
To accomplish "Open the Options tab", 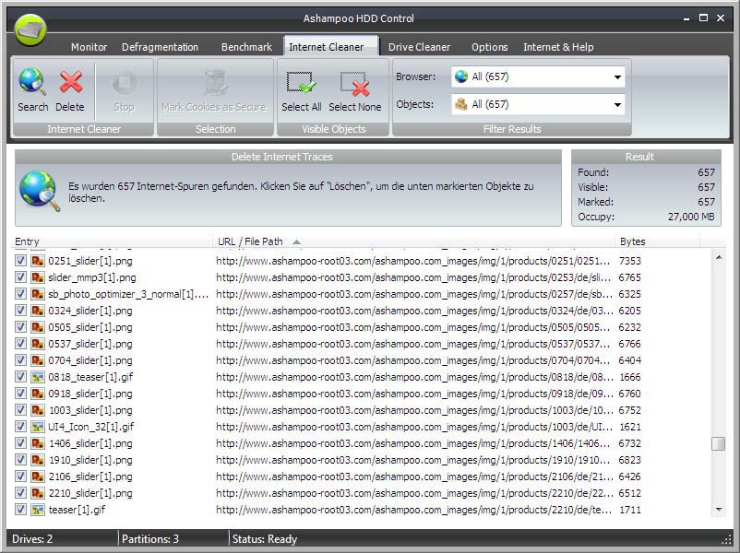I will click(x=489, y=47).
